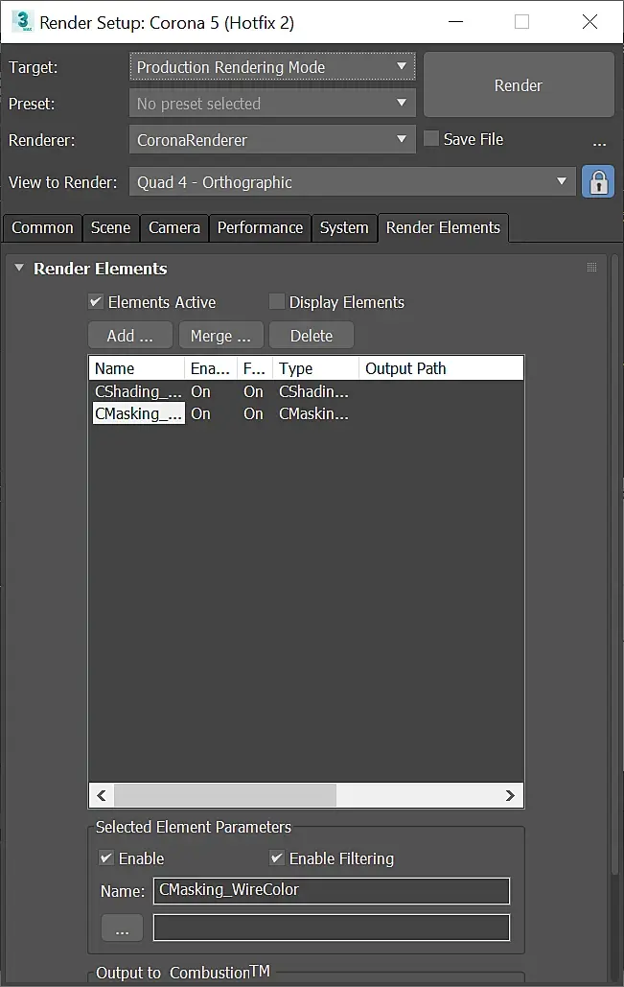This screenshot has width=624, height=987.
Task: Click the CShadin... type cell
Action: point(313,391)
